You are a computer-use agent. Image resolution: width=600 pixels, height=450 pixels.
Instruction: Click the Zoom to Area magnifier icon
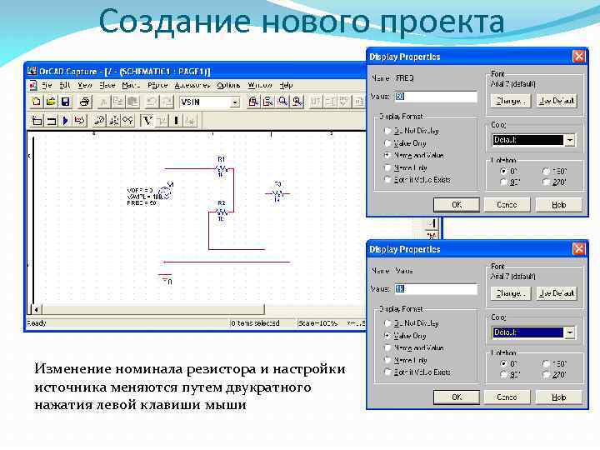[x=282, y=102]
